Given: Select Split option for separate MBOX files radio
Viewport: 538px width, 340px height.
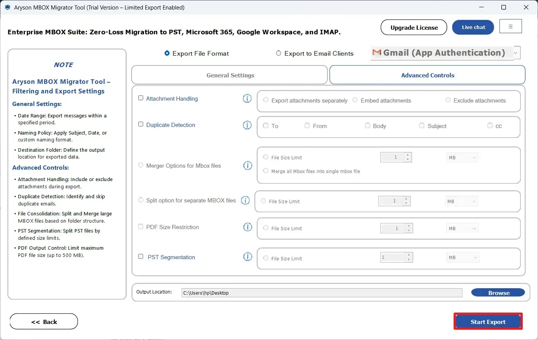Looking at the screenshot, I should tap(141, 200).
